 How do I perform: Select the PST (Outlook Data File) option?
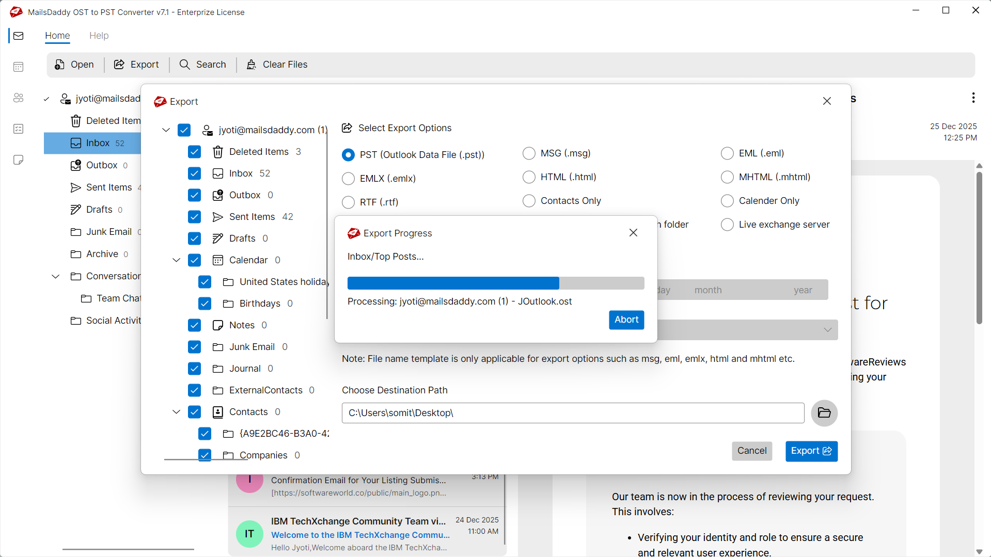click(x=349, y=155)
